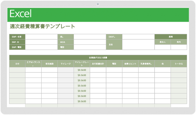Select the マイレージレート column header
This screenshot has height=115, width=196.
(82, 64)
